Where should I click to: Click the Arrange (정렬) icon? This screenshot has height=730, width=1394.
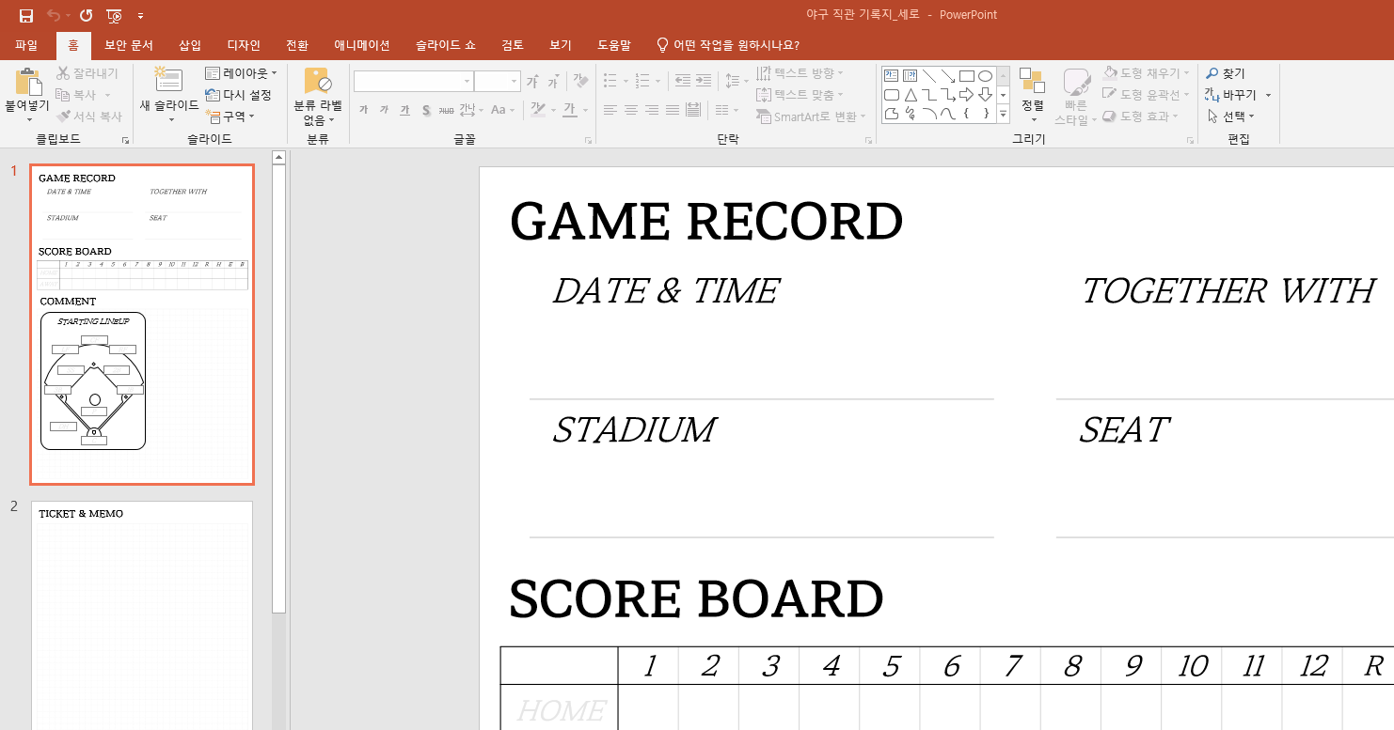[1032, 82]
